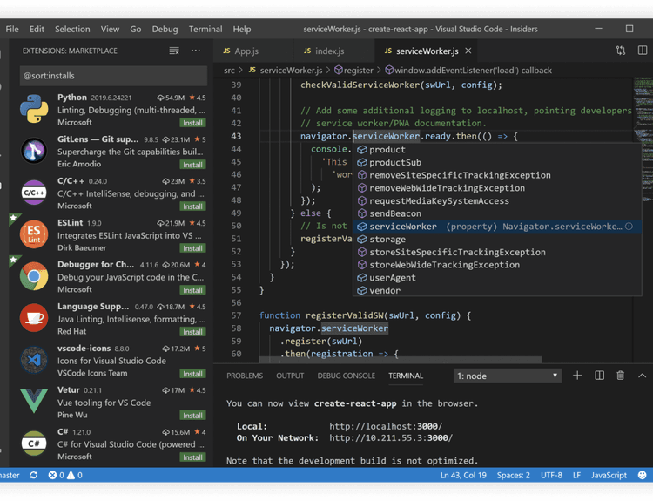The height and width of the screenshot is (501, 653).
Task: Open warnings count in status bar
Action: 75,475
